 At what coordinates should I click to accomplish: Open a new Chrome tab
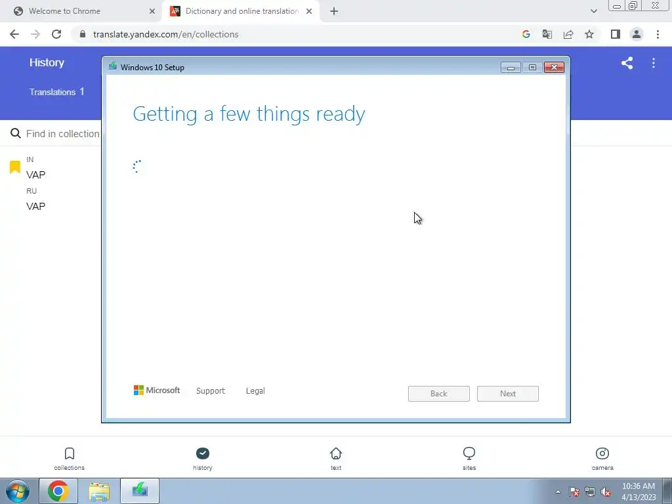pos(334,11)
